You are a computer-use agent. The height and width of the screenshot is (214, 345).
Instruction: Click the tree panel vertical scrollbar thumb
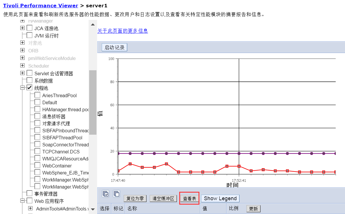(93, 102)
